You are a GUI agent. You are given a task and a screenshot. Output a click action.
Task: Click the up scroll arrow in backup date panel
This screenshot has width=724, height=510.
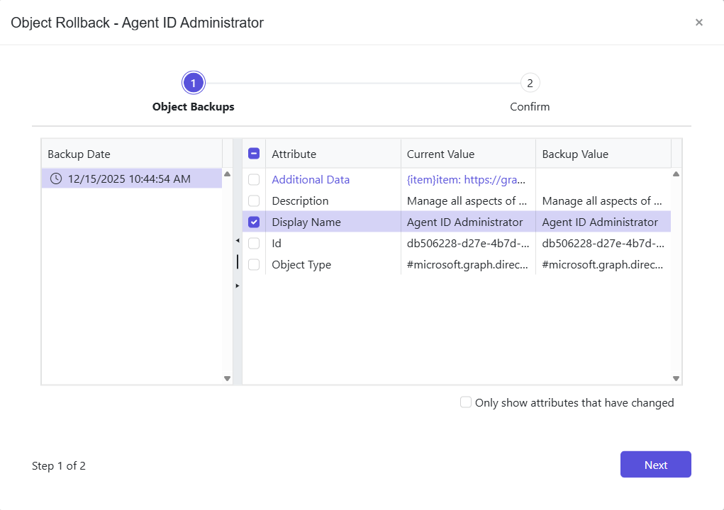(x=228, y=172)
